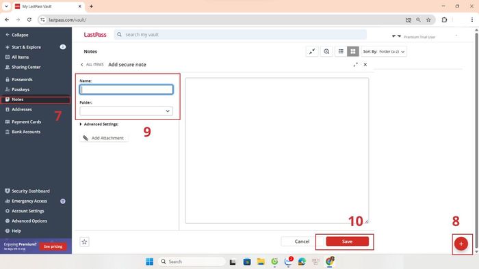The height and width of the screenshot is (269, 479).
Task: Select Notes in sidebar
Action: [x=36, y=100]
